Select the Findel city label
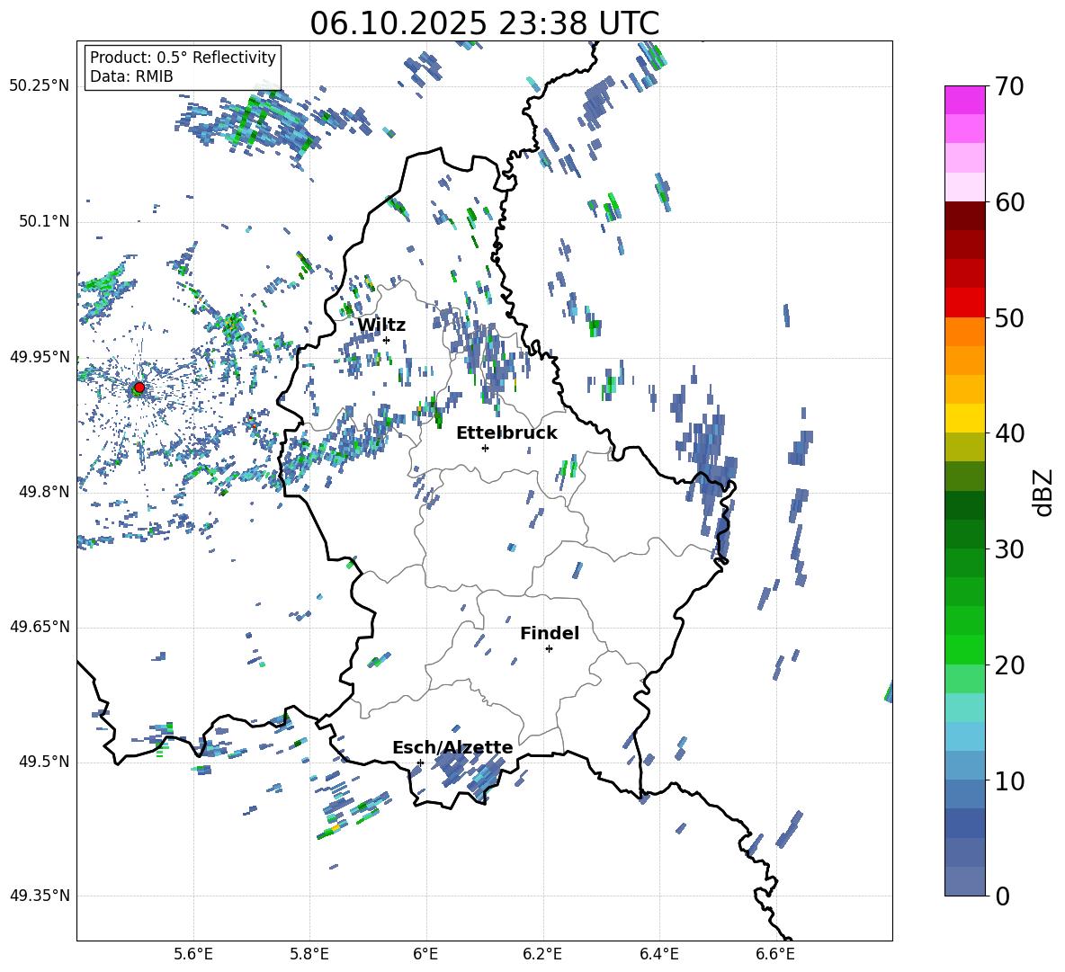 (550, 634)
